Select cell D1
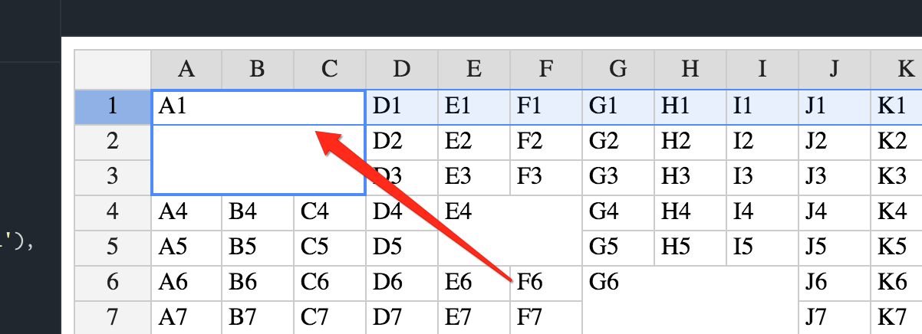This screenshot has height=334, width=922. point(403,106)
